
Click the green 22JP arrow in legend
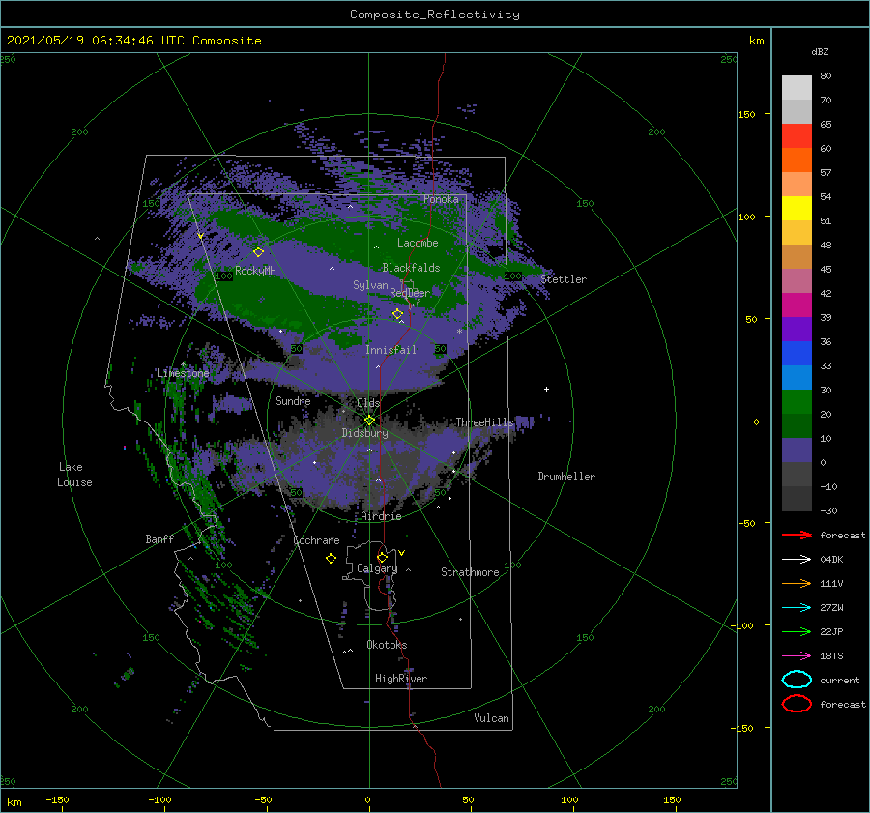(797, 631)
